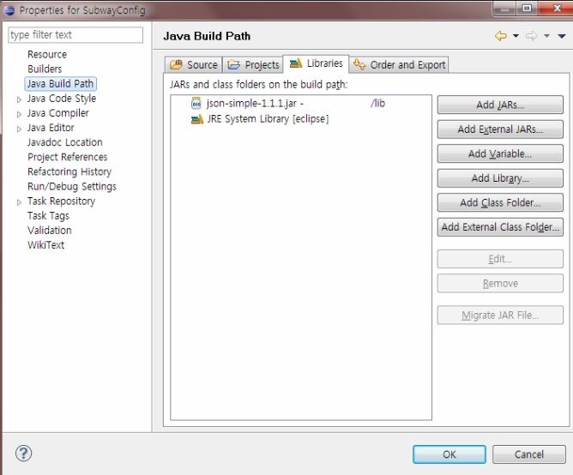The width and height of the screenshot is (573, 475).
Task: Click the Migrate JAR File button
Action: (x=500, y=316)
